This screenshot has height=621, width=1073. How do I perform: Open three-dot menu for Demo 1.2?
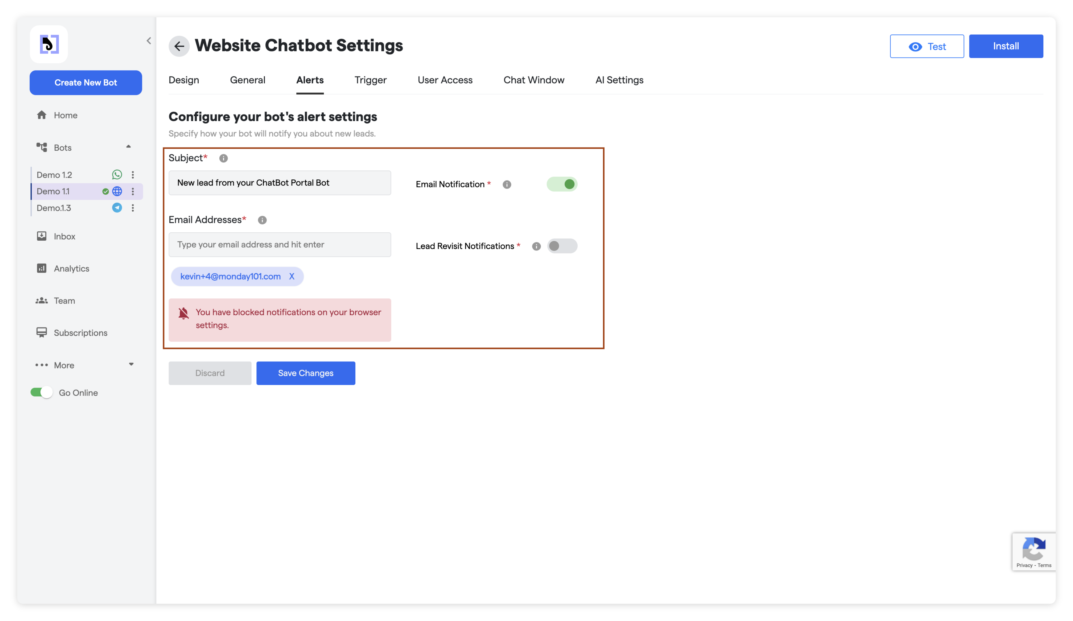coord(133,175)
